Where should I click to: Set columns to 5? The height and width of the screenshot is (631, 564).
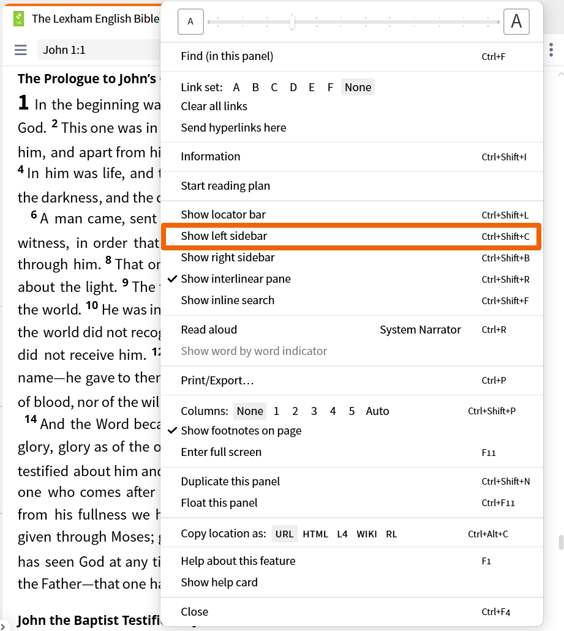[352, 411]
